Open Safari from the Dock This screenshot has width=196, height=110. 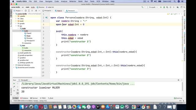coord(36,107)
